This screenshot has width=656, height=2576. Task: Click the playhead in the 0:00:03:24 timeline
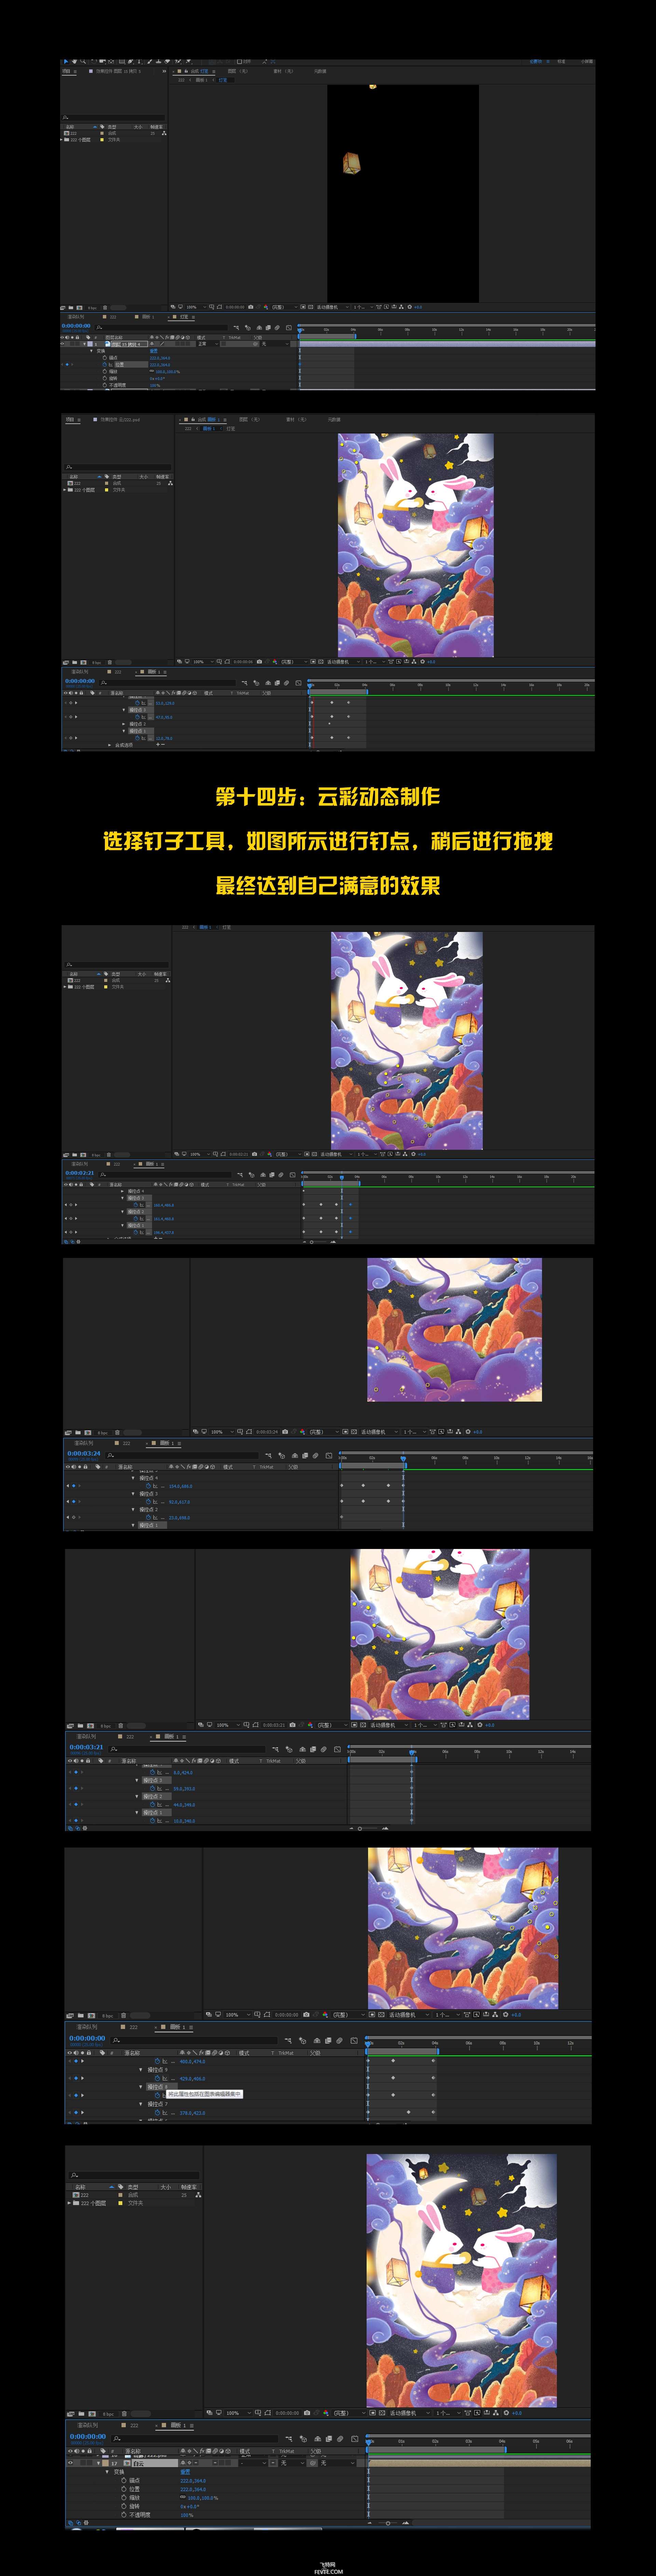(x=404, y=1459)
